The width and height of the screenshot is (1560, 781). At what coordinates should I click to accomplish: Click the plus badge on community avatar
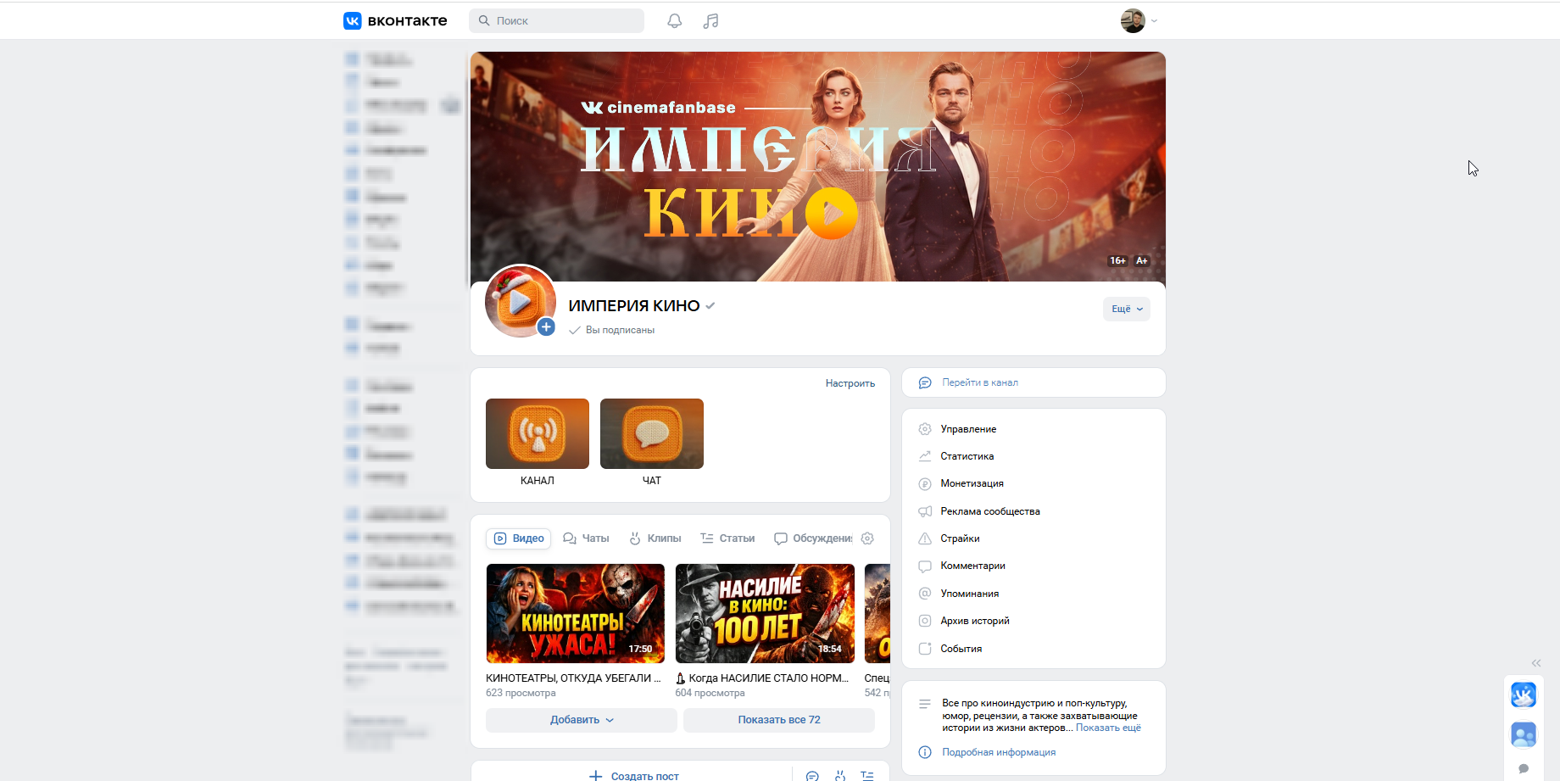tap(546, 327)
